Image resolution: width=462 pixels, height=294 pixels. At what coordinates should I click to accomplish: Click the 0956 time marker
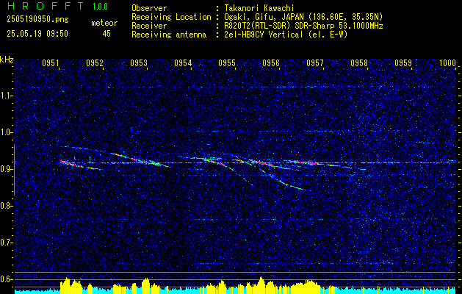click(x=271, y=62)
